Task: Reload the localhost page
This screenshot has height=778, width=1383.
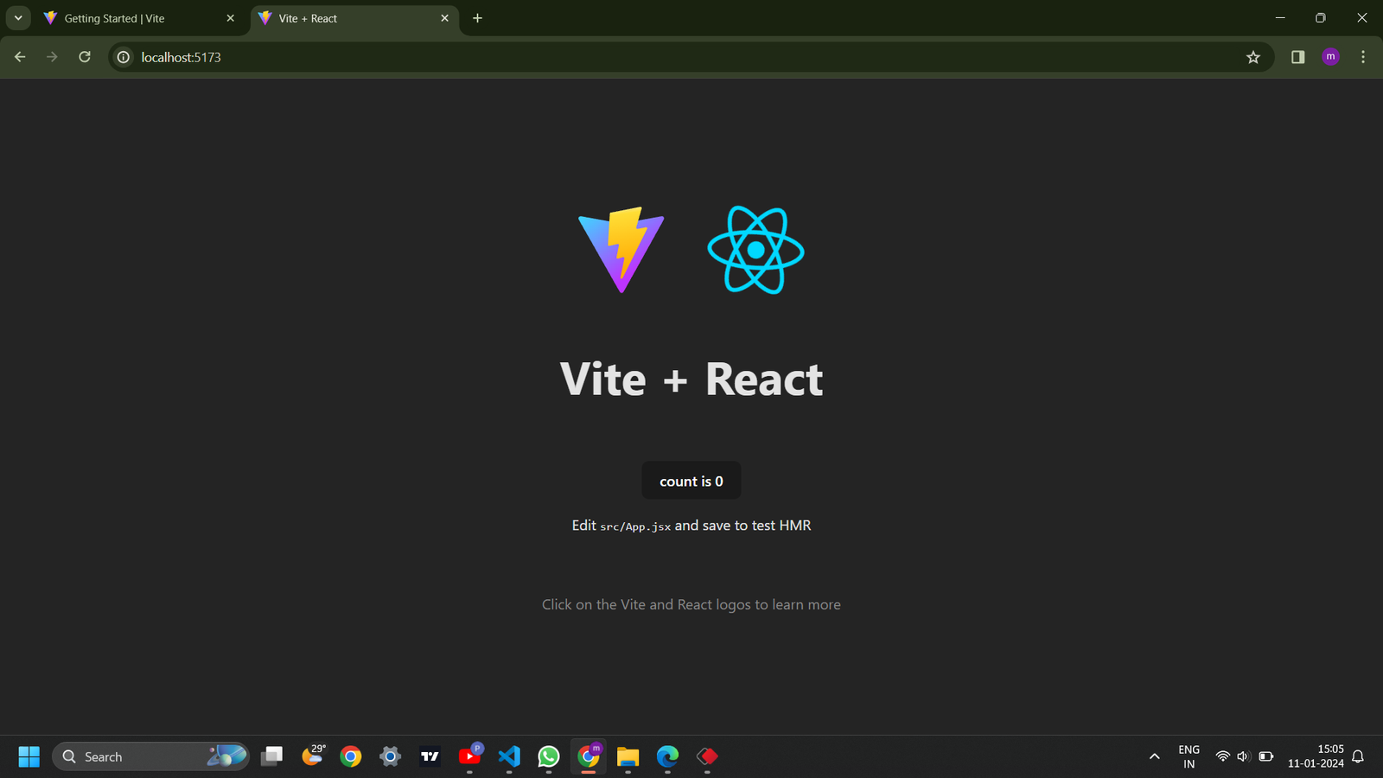Action: click(x=85, y=57)
